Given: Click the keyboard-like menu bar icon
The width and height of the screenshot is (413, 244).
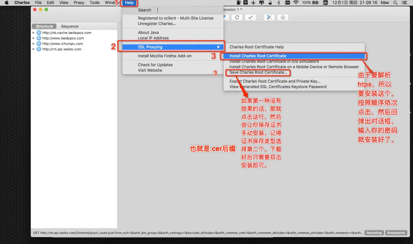Looking at the screenshot, I should point(287,3).
